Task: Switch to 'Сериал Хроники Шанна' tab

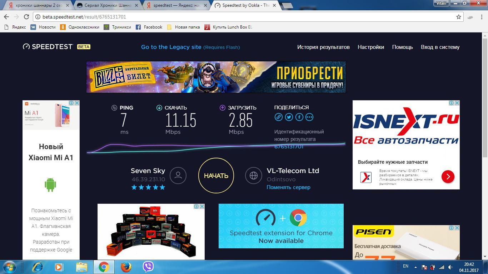Action: coord(106,5)
